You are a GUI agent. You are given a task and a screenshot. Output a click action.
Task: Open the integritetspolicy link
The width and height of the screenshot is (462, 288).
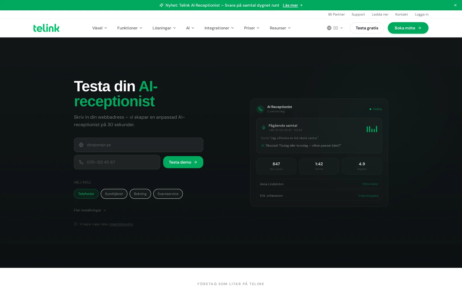pos(121,224)
